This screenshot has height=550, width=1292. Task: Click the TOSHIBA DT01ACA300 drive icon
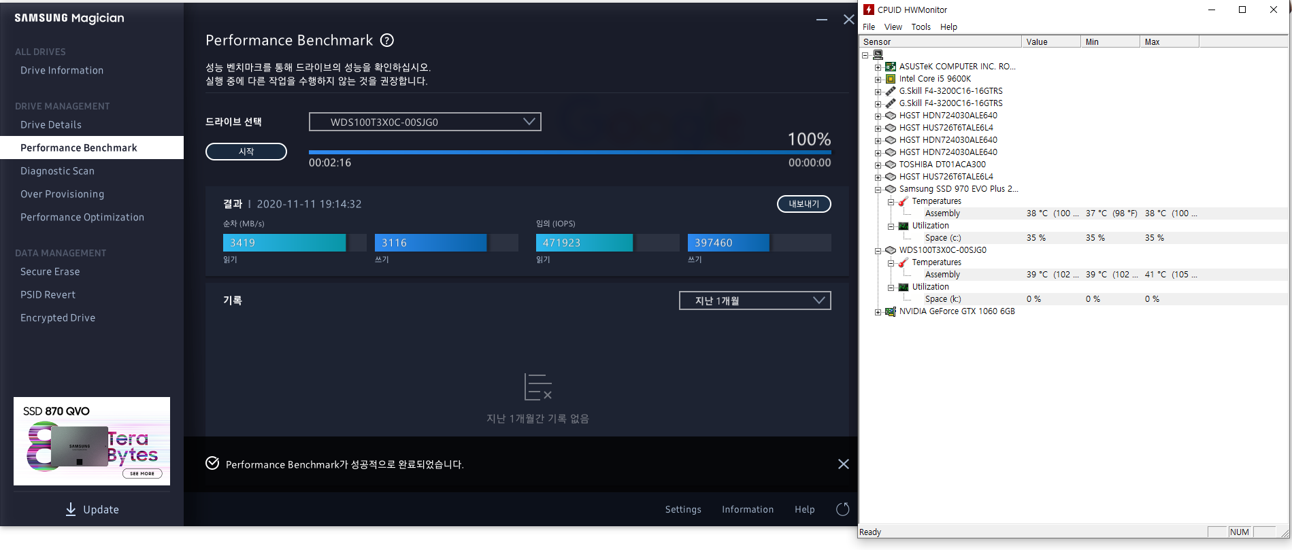[891, 165]
